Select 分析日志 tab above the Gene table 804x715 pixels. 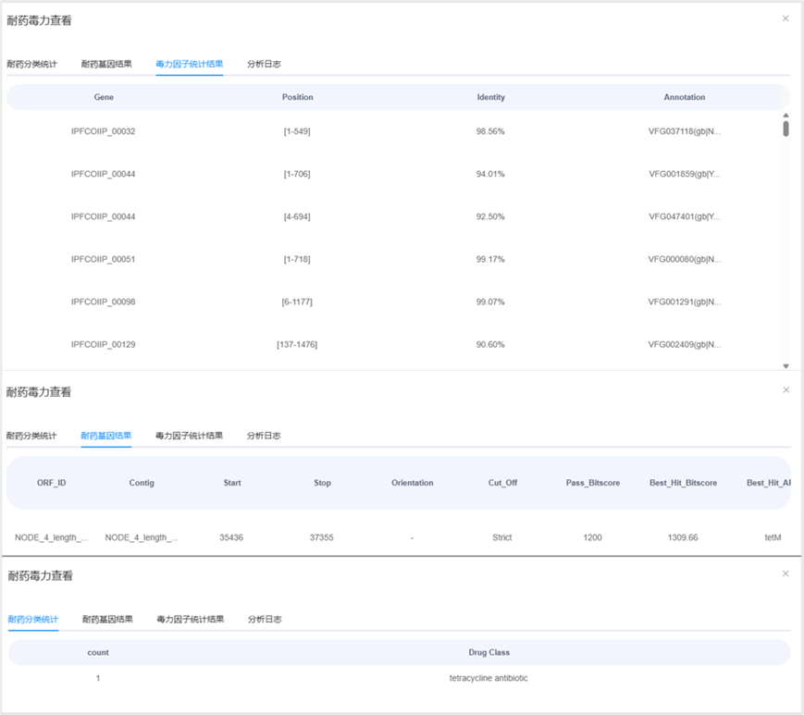coord(264,65)
